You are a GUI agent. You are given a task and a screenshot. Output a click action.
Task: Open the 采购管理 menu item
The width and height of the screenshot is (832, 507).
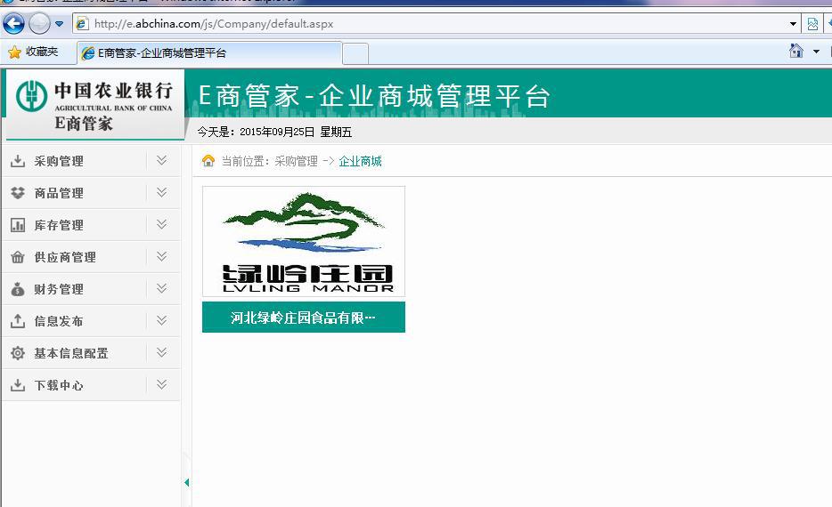tap(59, 161)
